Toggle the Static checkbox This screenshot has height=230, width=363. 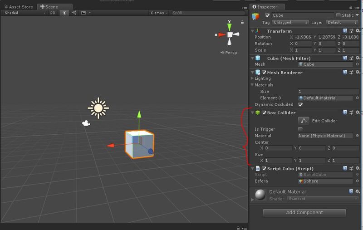(x=338, y=15)
